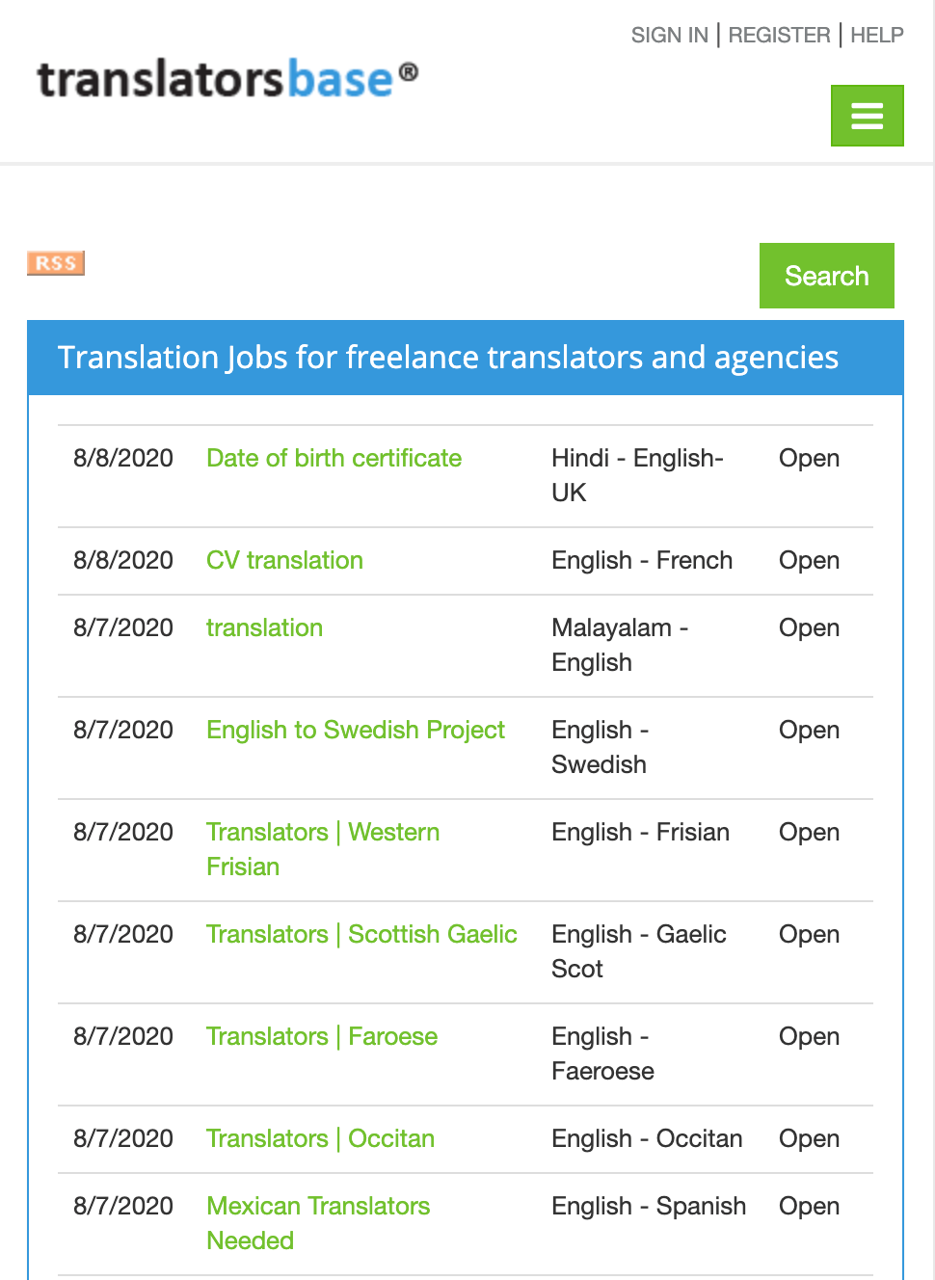The width and height of the screenshot is (935, 1280).
Task: Select the English to Swedish Project
Action: (355, 730)
